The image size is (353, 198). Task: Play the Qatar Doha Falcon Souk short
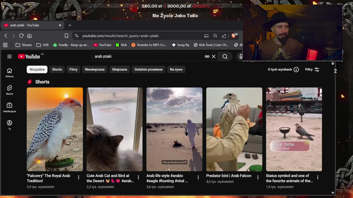coord(294,129)
